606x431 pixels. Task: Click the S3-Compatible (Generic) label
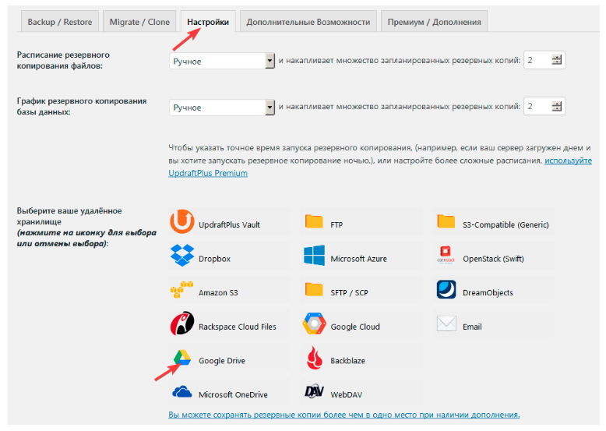(x=506, y=224)
